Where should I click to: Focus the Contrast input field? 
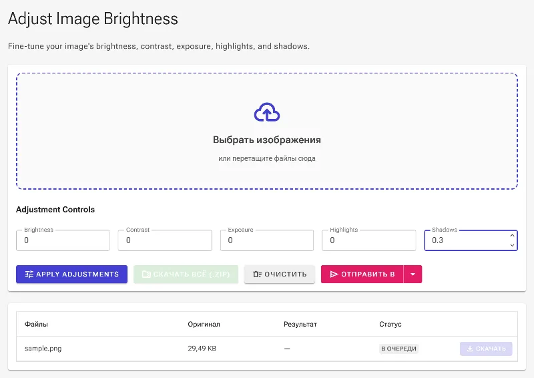click(x=165, y=240)
